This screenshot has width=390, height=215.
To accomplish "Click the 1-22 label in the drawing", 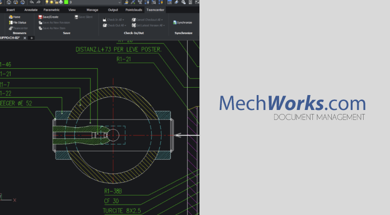I will [5, 94].
